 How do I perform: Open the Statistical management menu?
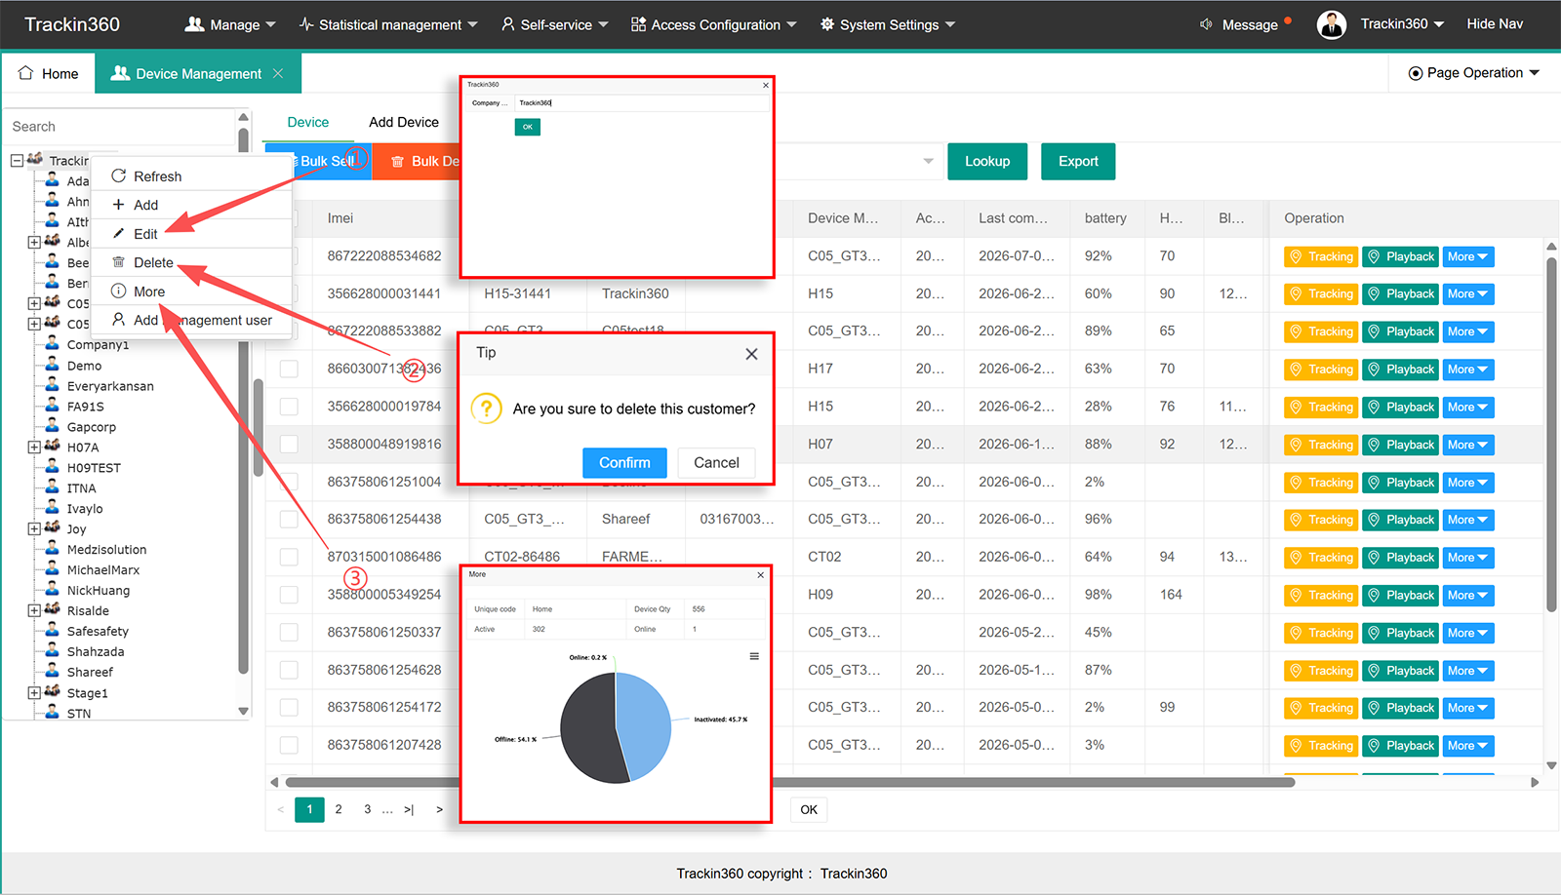point(388,24)
